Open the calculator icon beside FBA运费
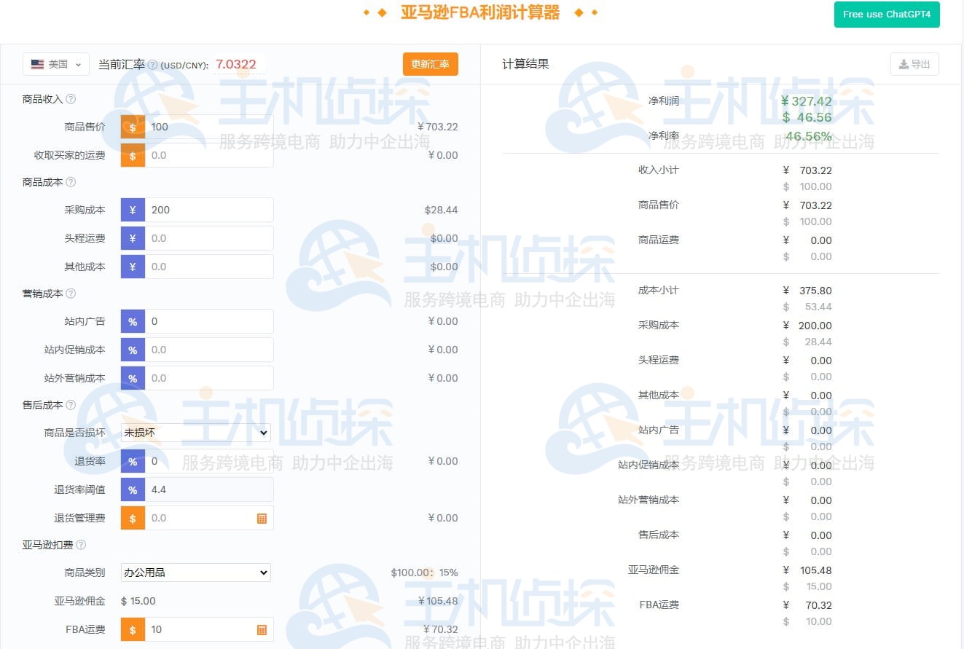Screen dimensions: 964x649 [x=262, y=629]
